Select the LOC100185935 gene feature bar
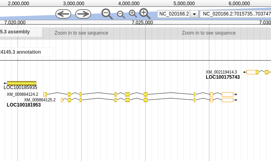Viewport: 271px width, 161px height. pos(21,83)
